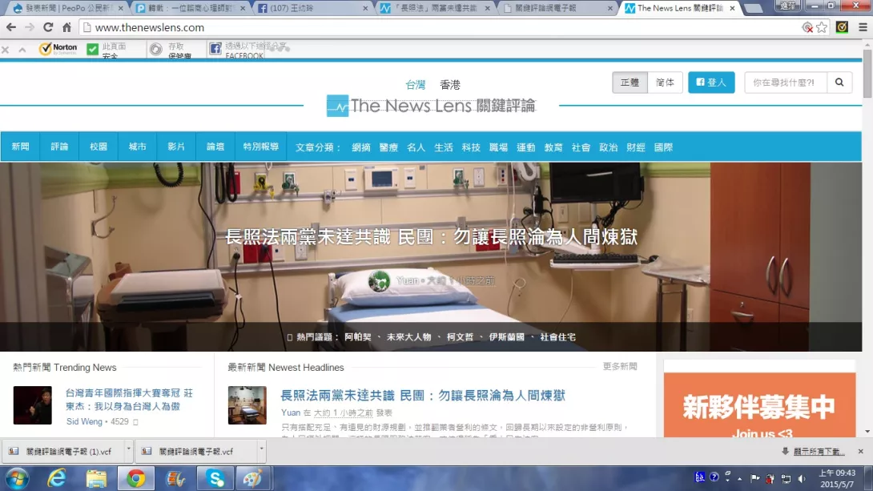Select the 香港 edition link
Screen dimensions: 873x491
tap(450, 85)
